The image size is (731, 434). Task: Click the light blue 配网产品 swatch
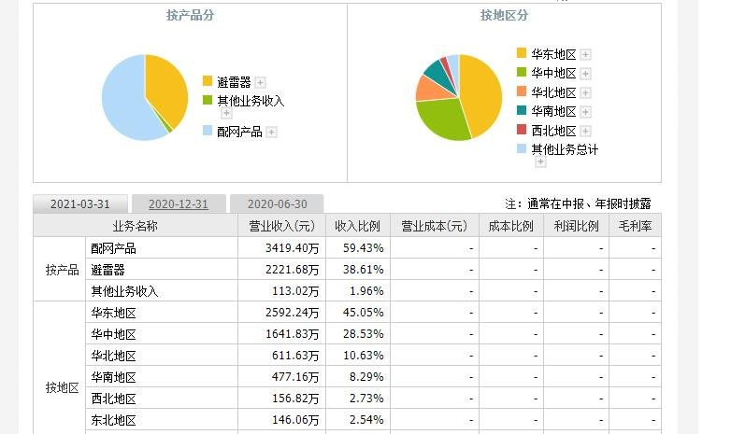(x=208, y=132)
